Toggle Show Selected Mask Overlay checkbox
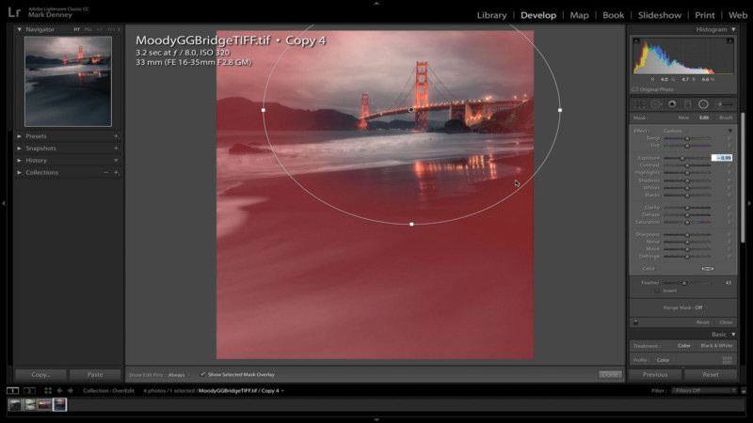The image size is (753, 423). point(202,374)
